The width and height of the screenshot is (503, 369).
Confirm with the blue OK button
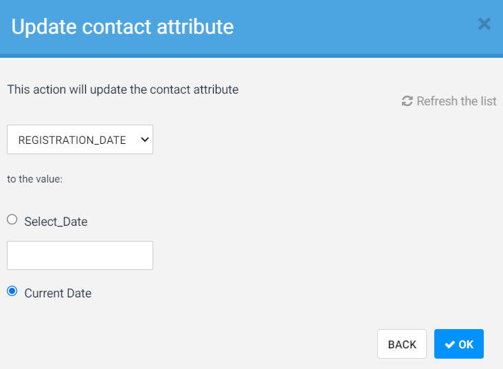click(459, 344)
